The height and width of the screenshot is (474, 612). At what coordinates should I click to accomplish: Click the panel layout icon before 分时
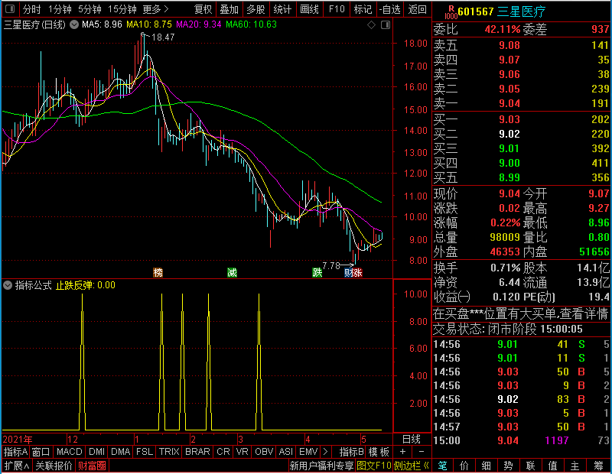click(10, 8)
